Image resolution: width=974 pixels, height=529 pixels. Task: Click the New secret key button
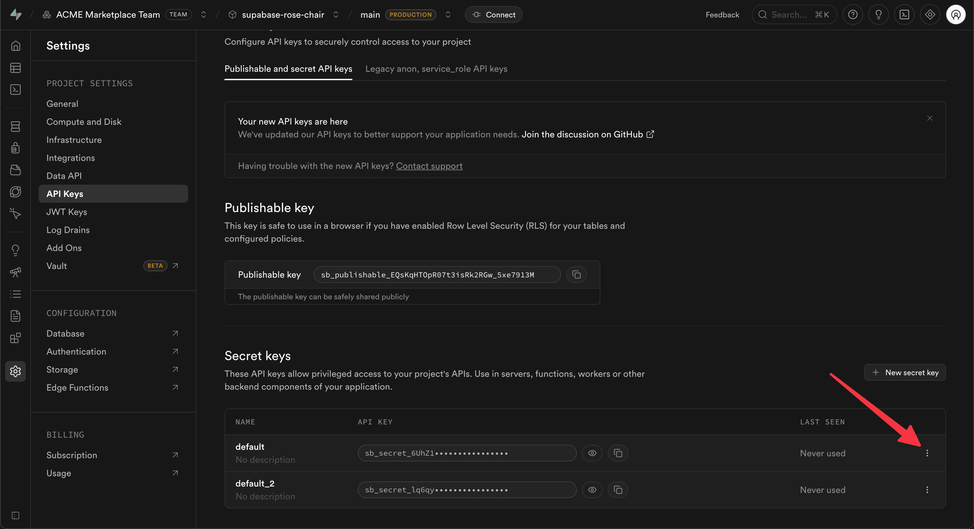pos(904,373)
